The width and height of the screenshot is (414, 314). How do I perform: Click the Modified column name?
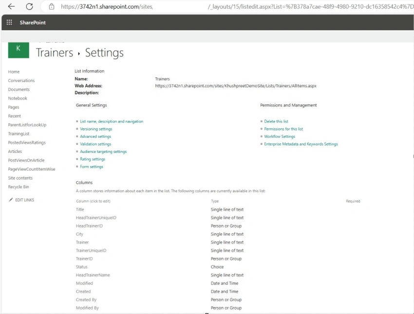pos(84,283)
